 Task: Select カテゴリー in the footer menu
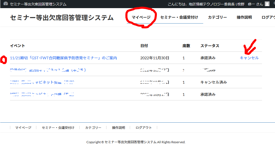[93, 128]
